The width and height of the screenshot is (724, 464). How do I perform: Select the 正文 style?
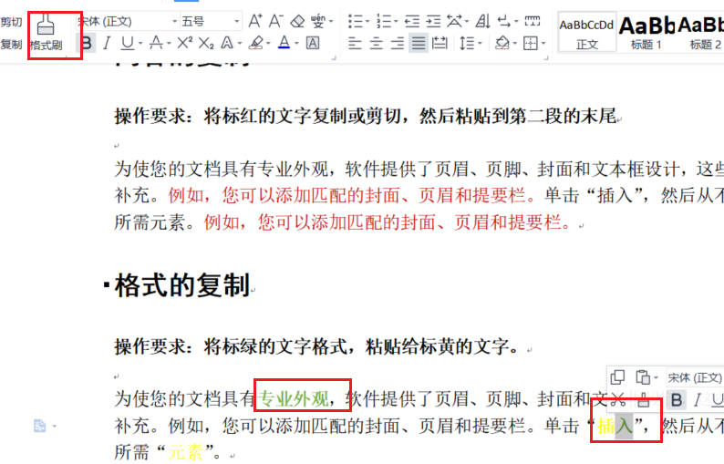586,31
